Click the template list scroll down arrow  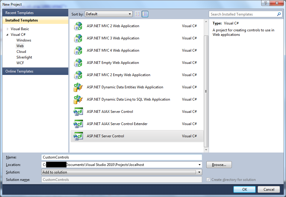(206, 150)
